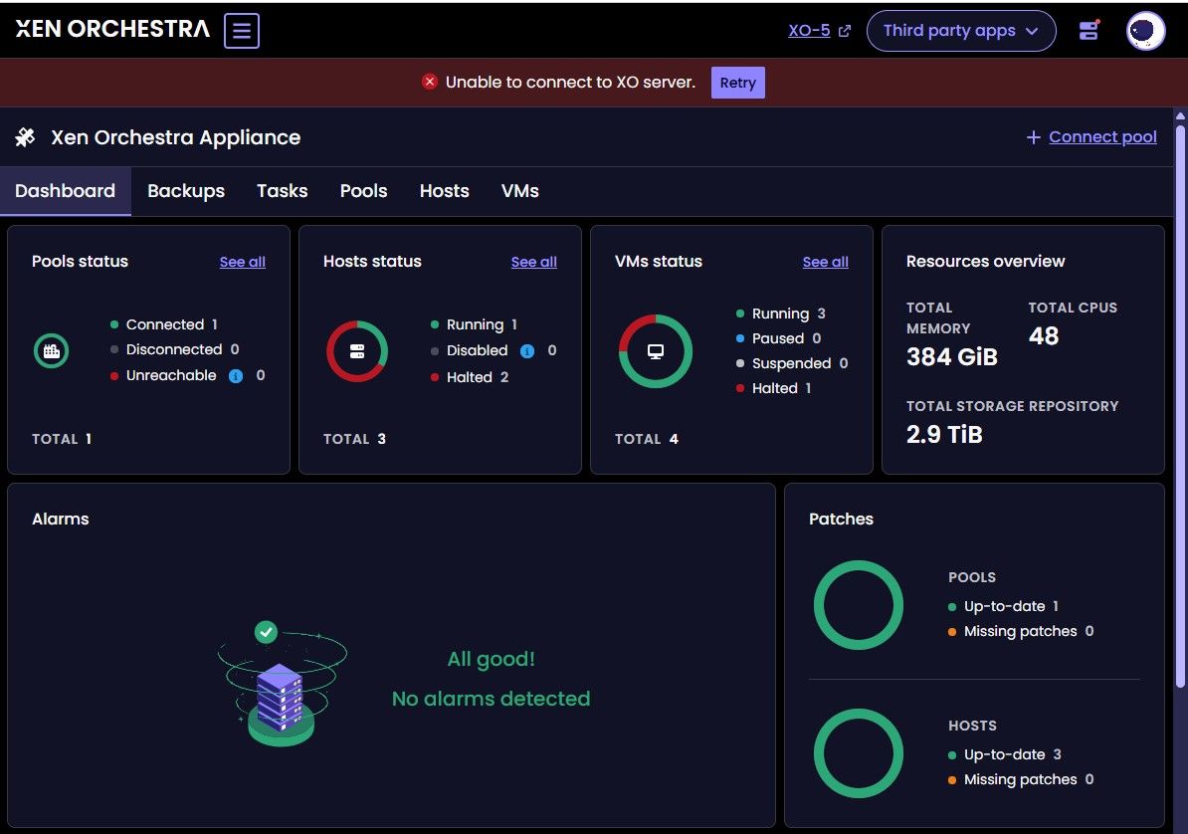Retry the XO server connection

click(x=737, y=83)
